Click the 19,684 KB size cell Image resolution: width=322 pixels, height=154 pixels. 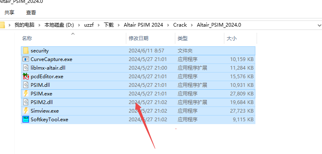click(x=242, y=102)
